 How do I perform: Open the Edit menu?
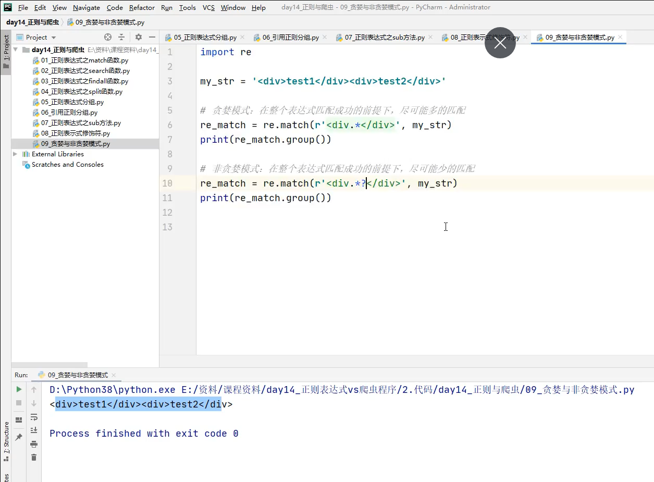[x=40, y=7]
